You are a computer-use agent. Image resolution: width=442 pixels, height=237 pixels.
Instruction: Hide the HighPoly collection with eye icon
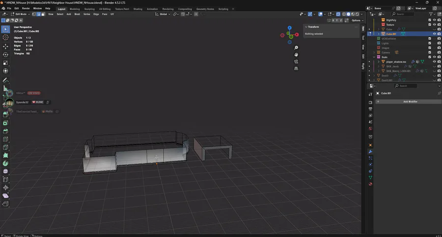pos(435,20)
